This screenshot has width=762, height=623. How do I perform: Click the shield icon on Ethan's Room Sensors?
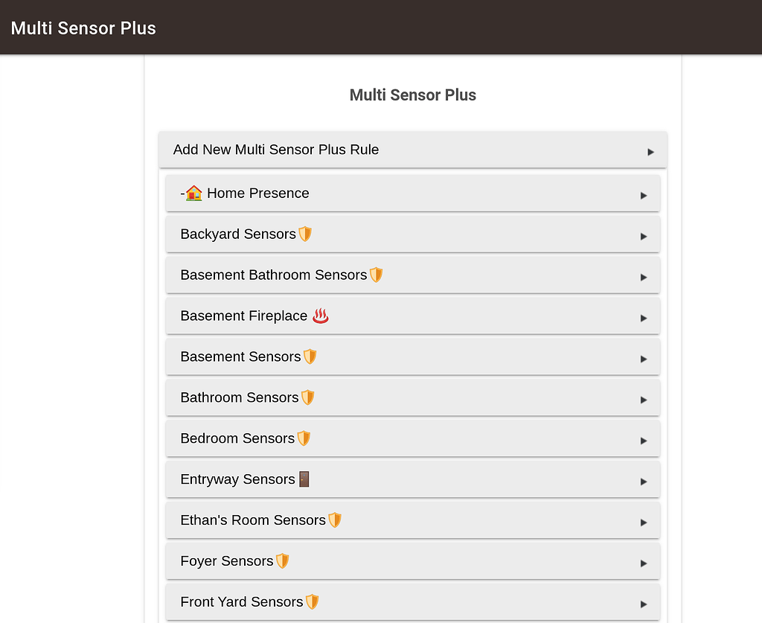coord(335,520)
